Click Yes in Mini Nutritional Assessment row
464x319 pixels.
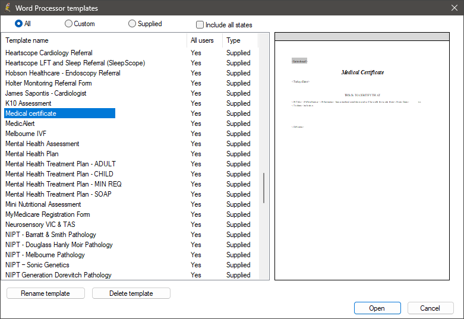[x=196, y=204]
